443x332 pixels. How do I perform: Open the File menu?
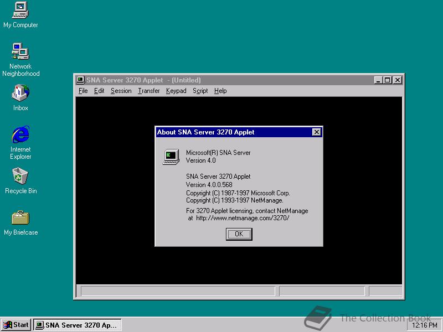pyautogui.click(x=83, y=91)
